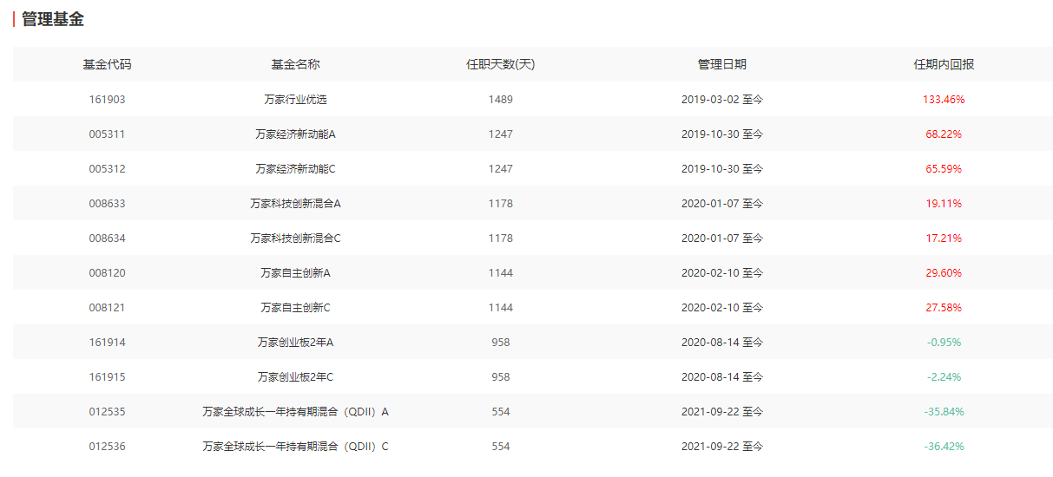Select the 19.11% return value

pos(944,204)
